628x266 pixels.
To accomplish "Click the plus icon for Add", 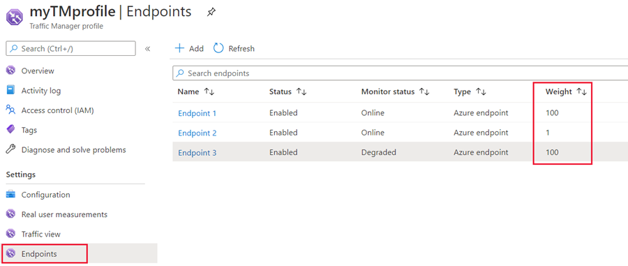I will (180, 48).
